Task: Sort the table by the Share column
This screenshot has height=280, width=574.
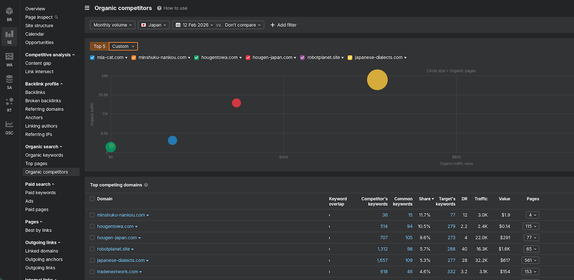Action: pos(425,199)
